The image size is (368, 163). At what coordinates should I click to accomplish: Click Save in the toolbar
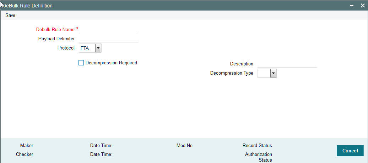tap(10, 16)
